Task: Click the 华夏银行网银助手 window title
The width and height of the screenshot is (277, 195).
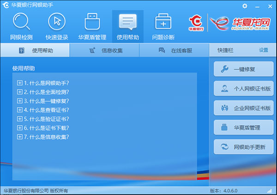Action: tap(32, 5)
